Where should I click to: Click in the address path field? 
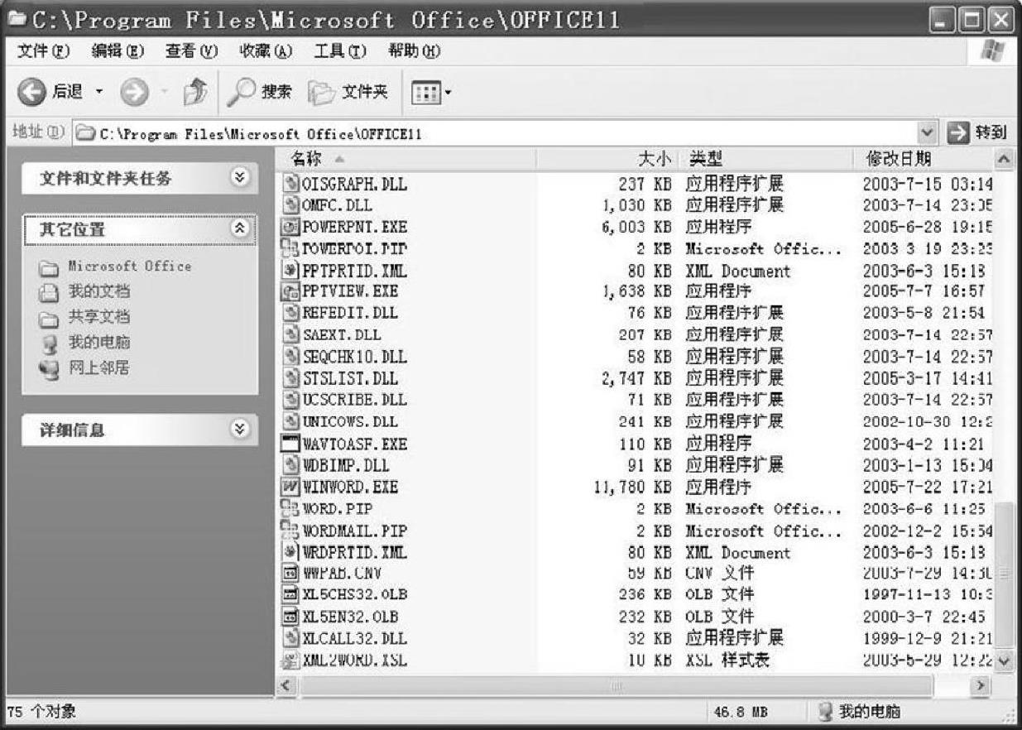tap(496, 132)
